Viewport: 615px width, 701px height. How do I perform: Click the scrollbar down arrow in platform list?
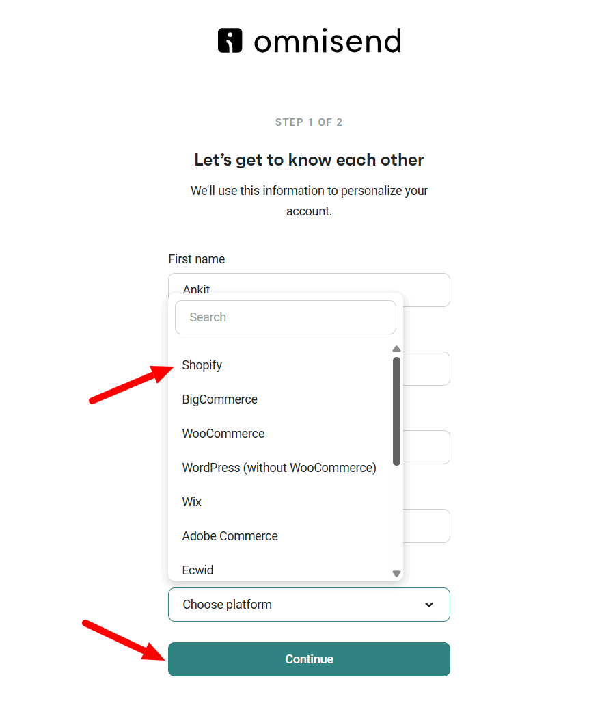396,573
